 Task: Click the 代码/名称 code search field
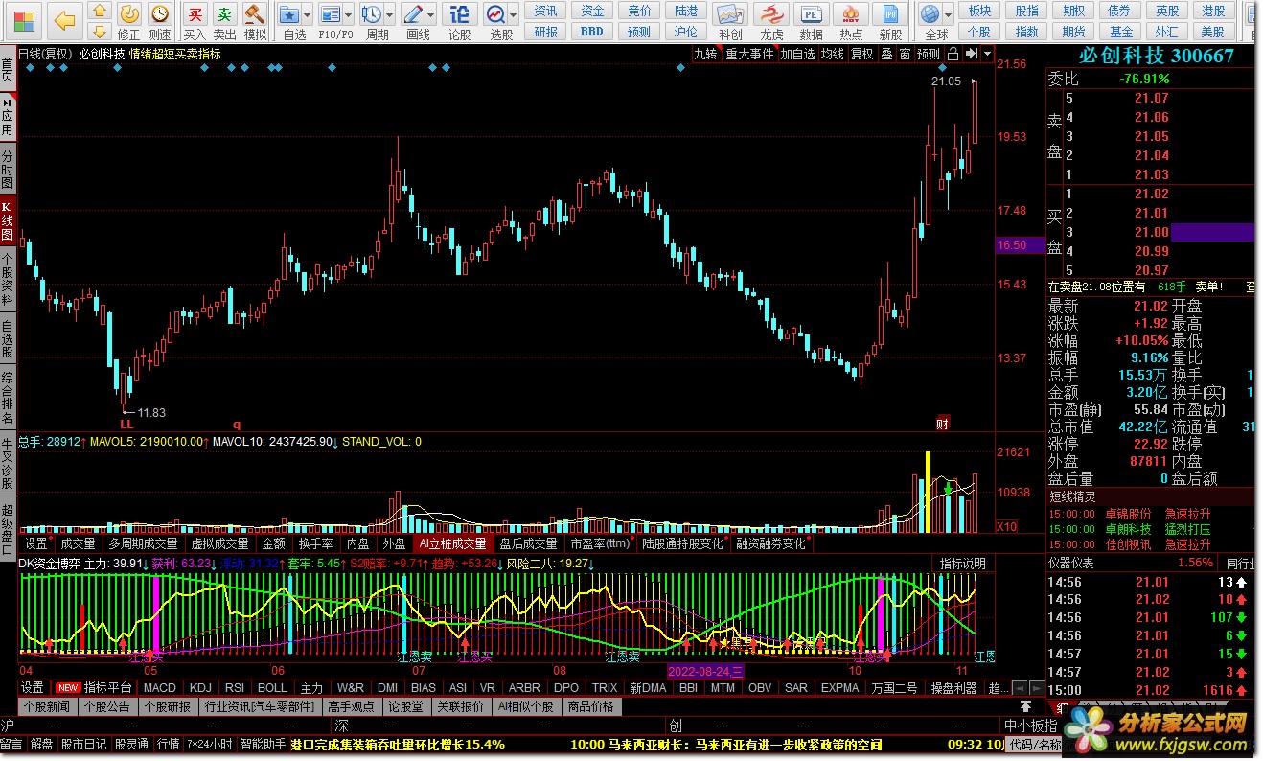coord(1035,744)
